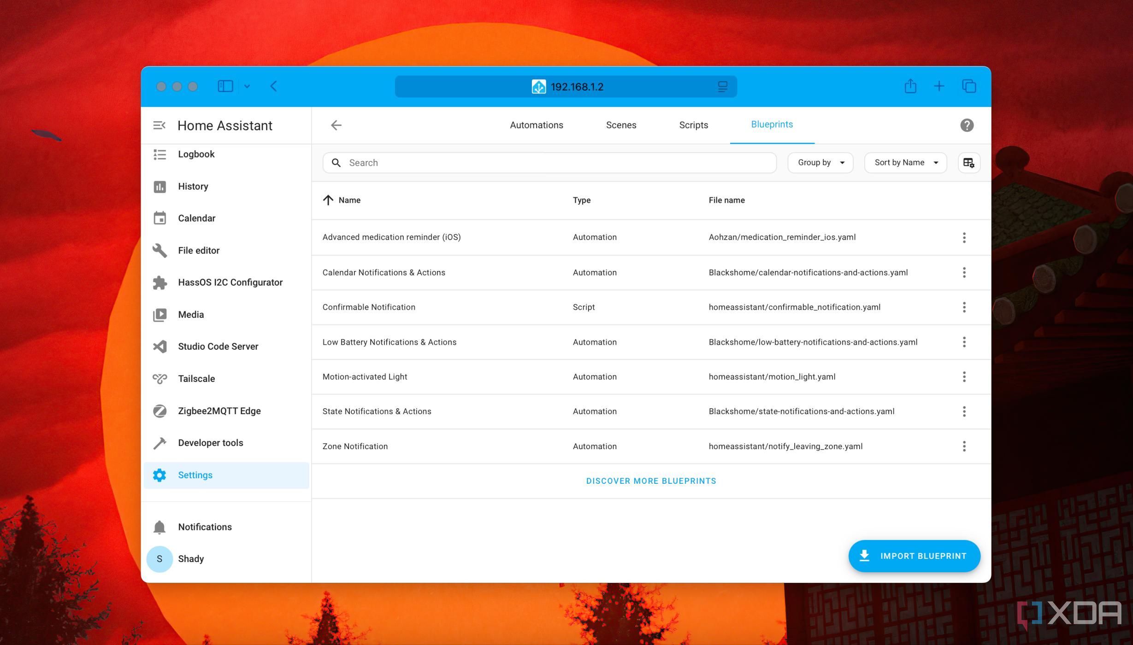The image size is (1133, 645).
Task: Open Notifications panel
Action: [226, 527]
